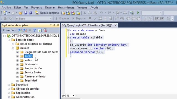The image size is (177, 99).
Task: Click the Analysis Services DMX query icon
Action: tap(73, 13)
